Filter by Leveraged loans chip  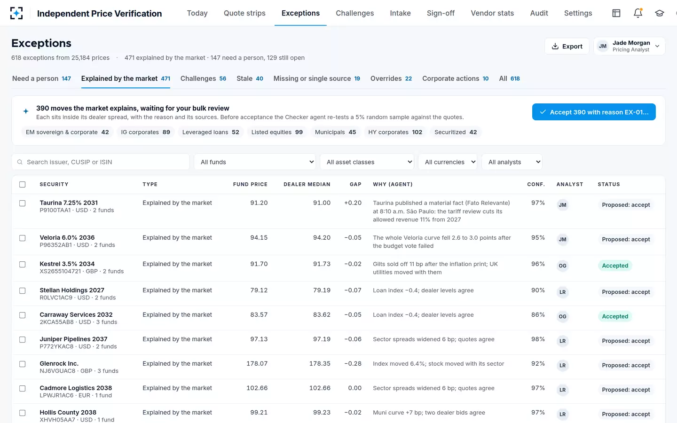pyautogui.click(x=211, y=132)
